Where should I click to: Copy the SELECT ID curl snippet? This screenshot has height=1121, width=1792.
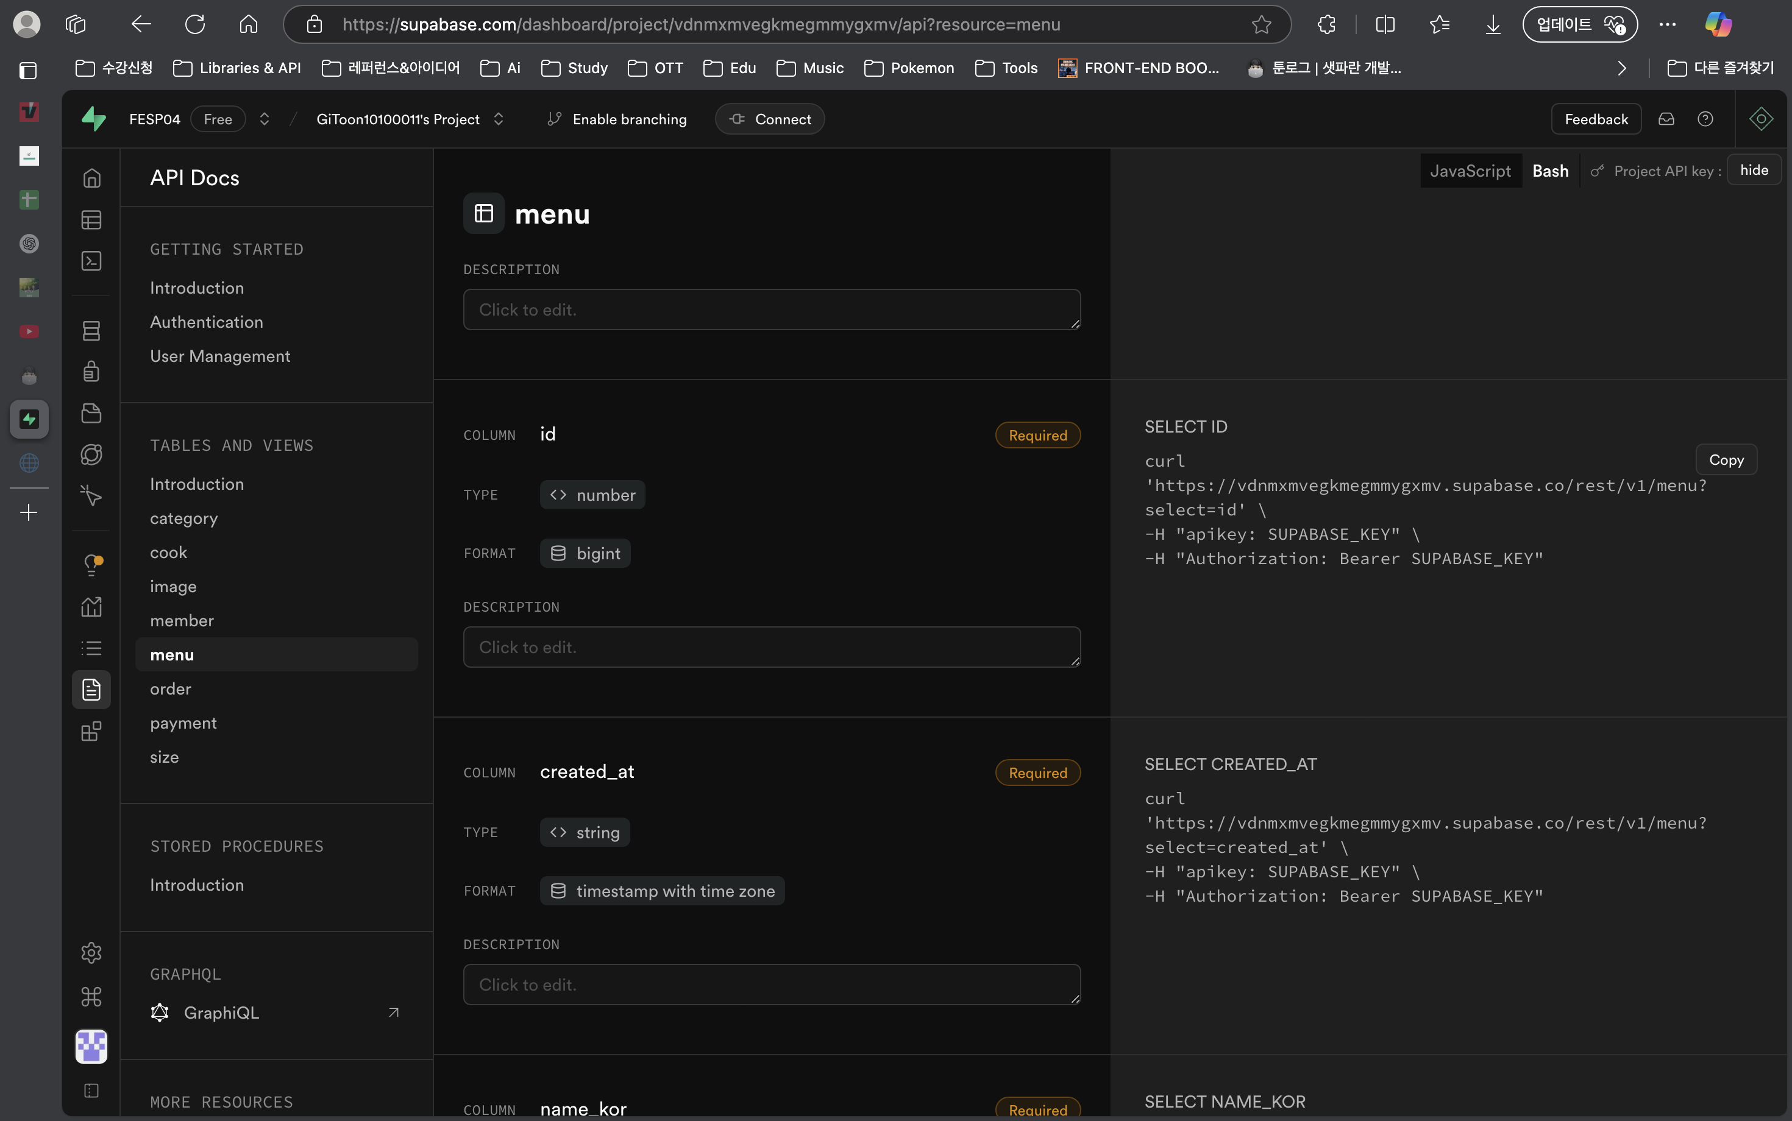click(x=1726, y=459)
